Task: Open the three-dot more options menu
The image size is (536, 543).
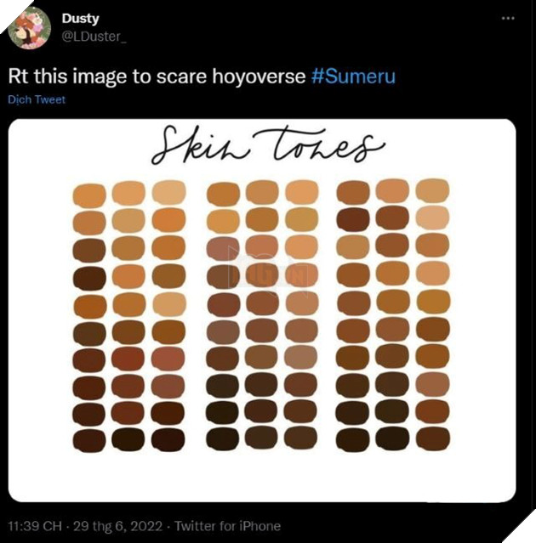Action: tap(508, 17)
